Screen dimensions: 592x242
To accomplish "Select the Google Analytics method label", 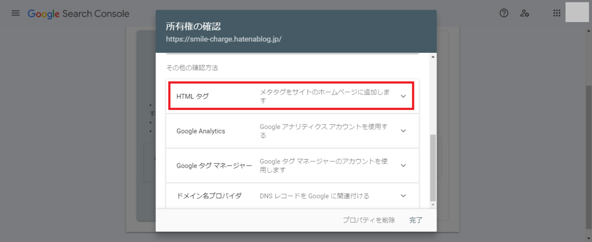I will pyautogui.click(x=201, y=131).
